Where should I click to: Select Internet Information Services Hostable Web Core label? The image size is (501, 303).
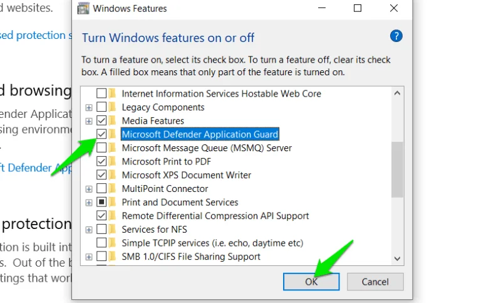coord(222,93)
